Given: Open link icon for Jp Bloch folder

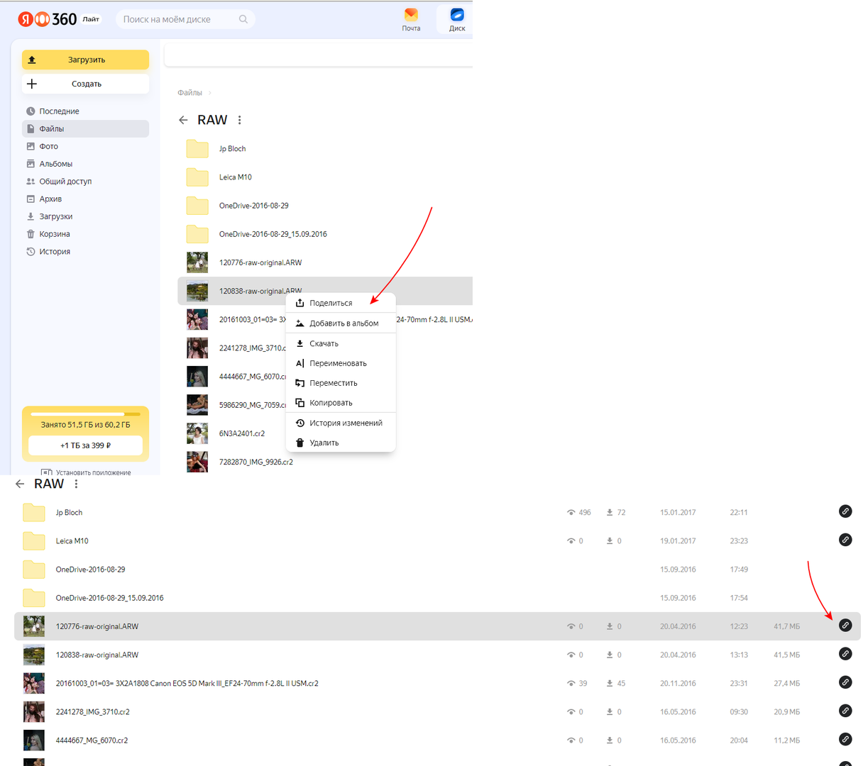Looking at the screenshot, I should [845, 511].
